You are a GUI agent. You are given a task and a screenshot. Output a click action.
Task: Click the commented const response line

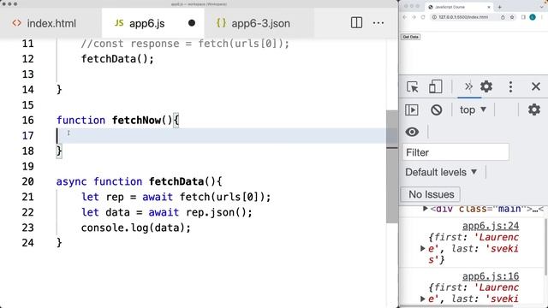tap(185, 44)
